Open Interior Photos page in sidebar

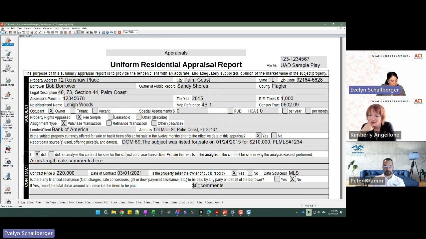click(7, 110)
